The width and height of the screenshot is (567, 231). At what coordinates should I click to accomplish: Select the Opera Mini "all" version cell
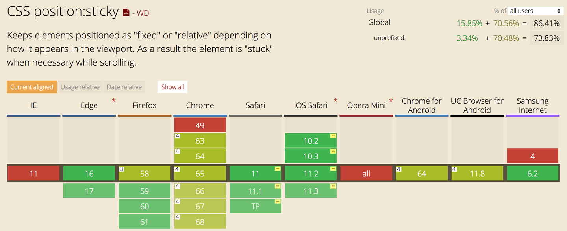point(366,174)
